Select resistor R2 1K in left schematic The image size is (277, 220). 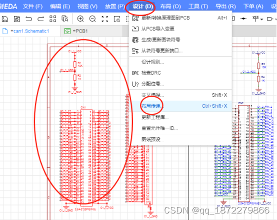point(75,77)
